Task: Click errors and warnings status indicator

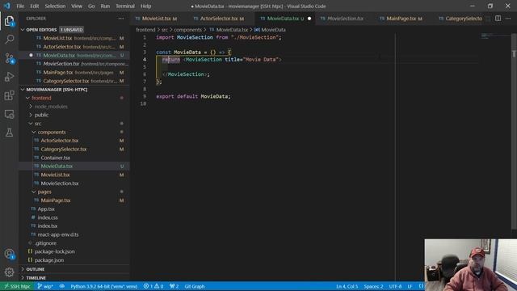Action: coord(153,286)
